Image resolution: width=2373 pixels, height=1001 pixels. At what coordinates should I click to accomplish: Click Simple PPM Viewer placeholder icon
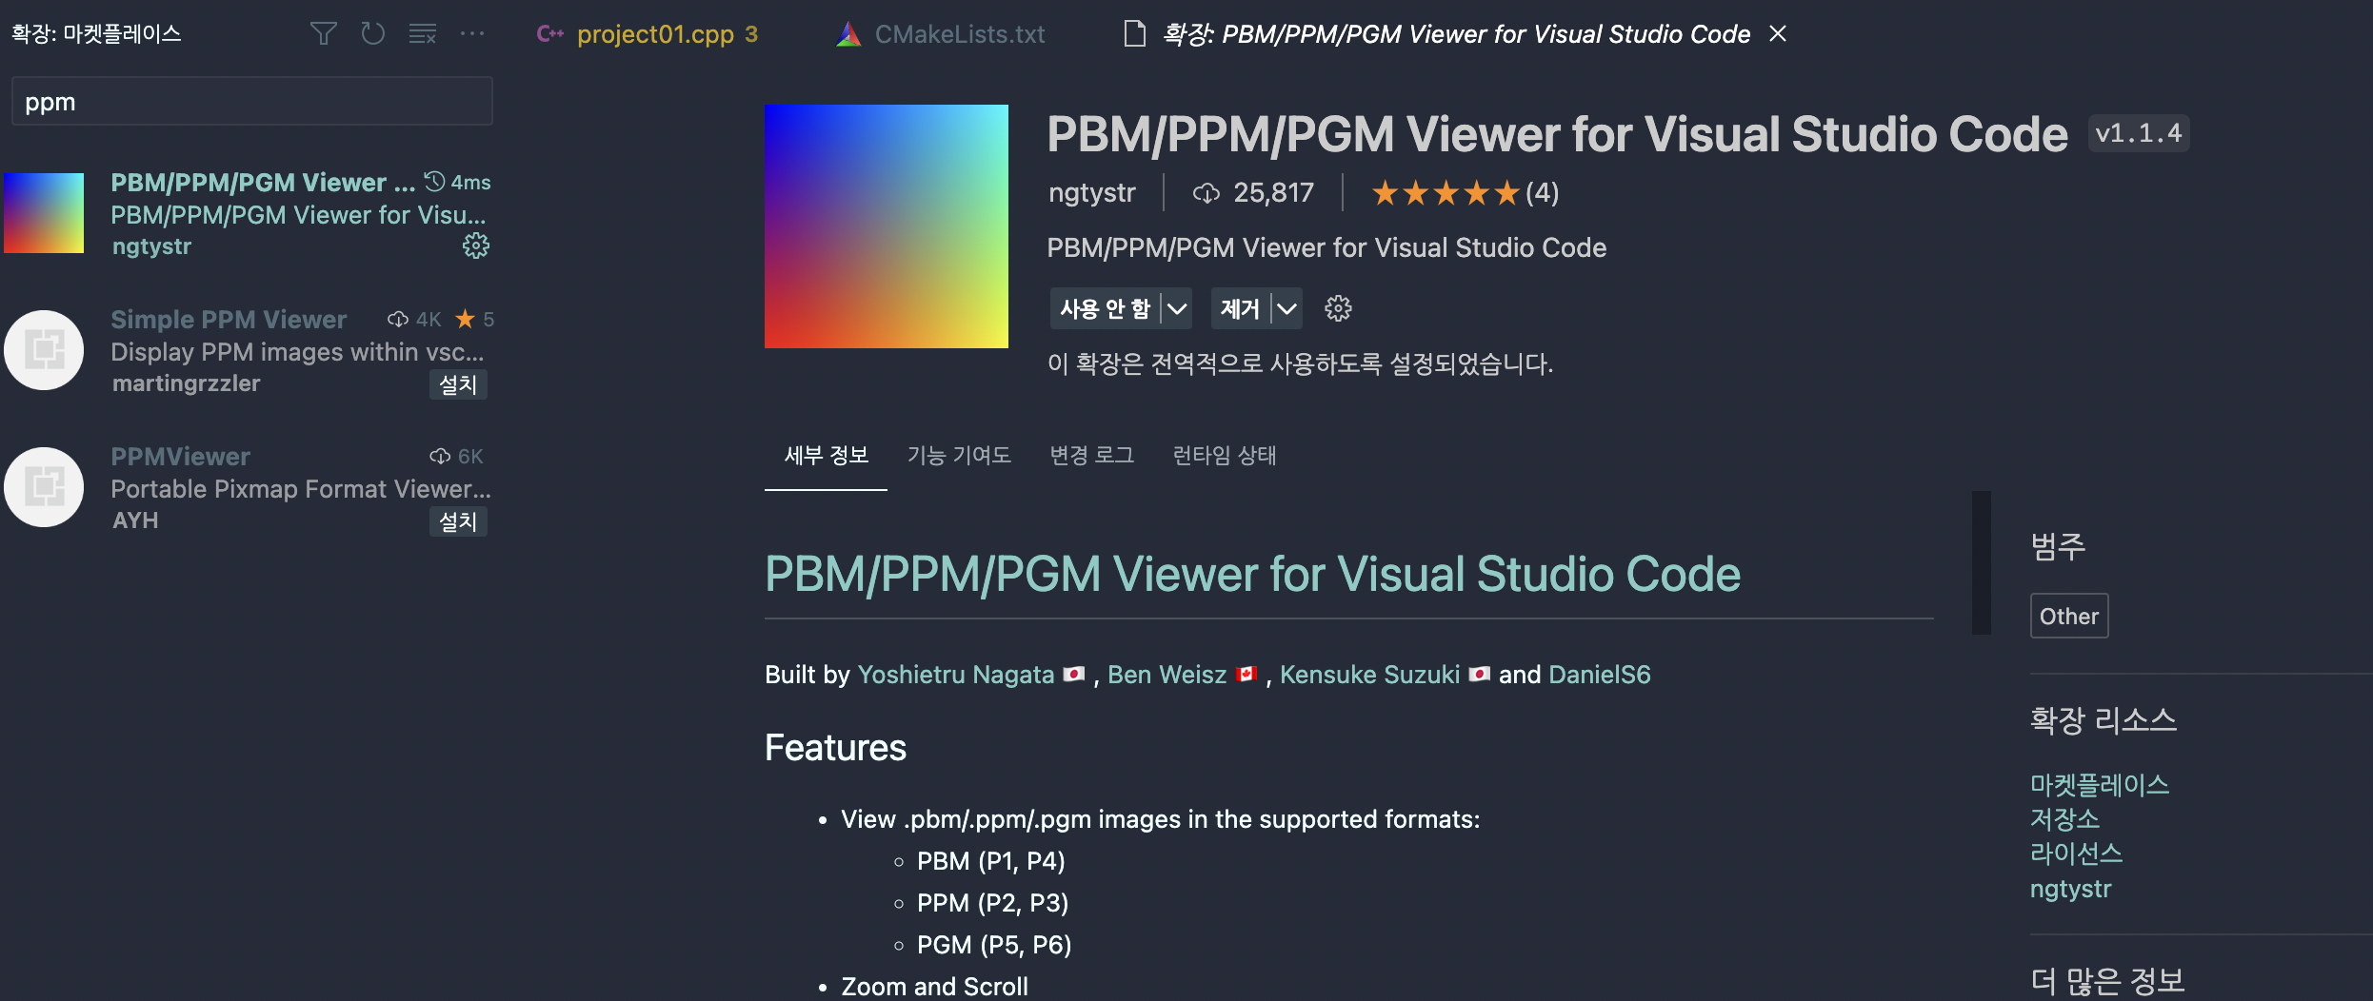[x=44, y=350]
